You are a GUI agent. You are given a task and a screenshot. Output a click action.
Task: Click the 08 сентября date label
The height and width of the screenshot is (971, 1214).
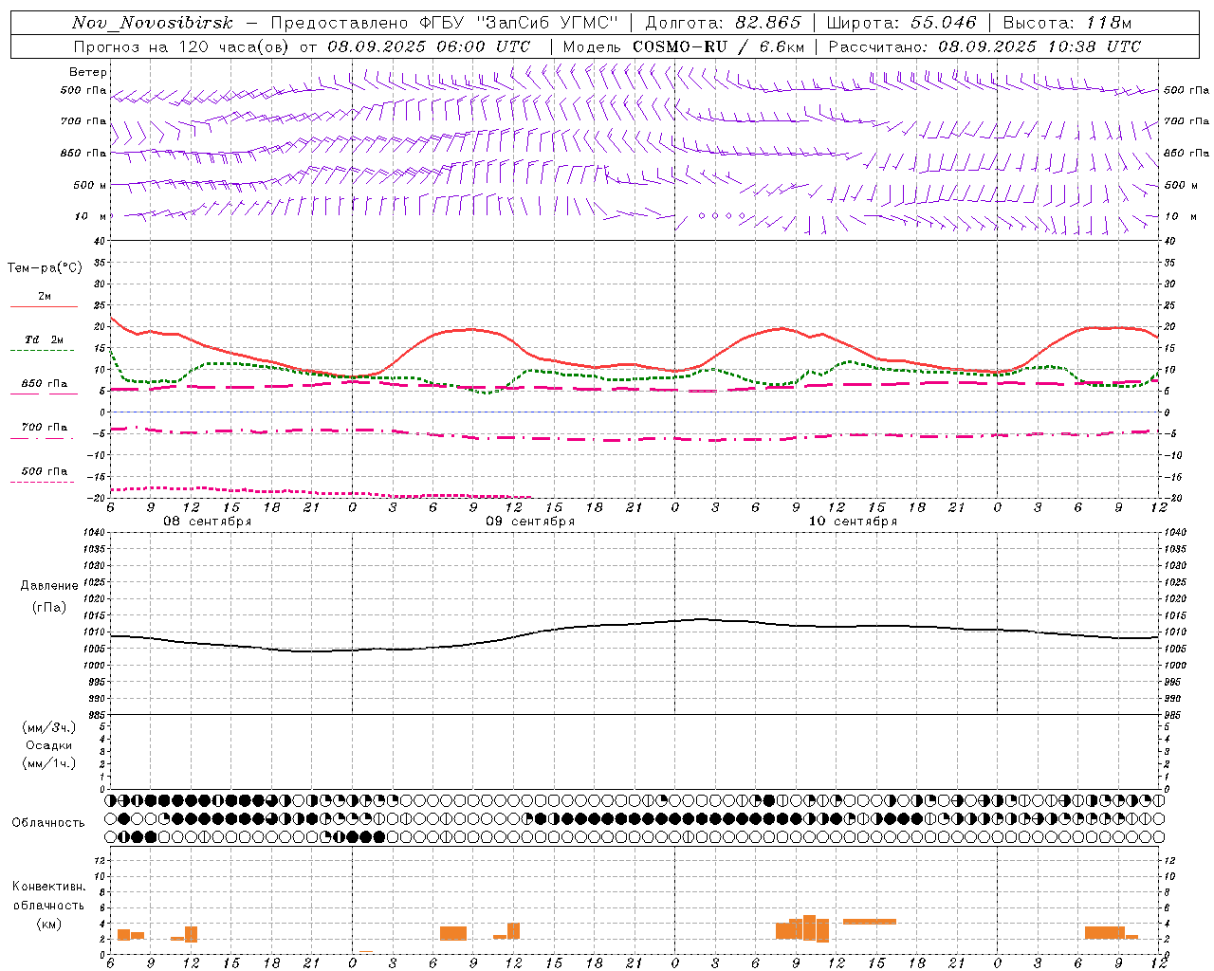point(208,522)
